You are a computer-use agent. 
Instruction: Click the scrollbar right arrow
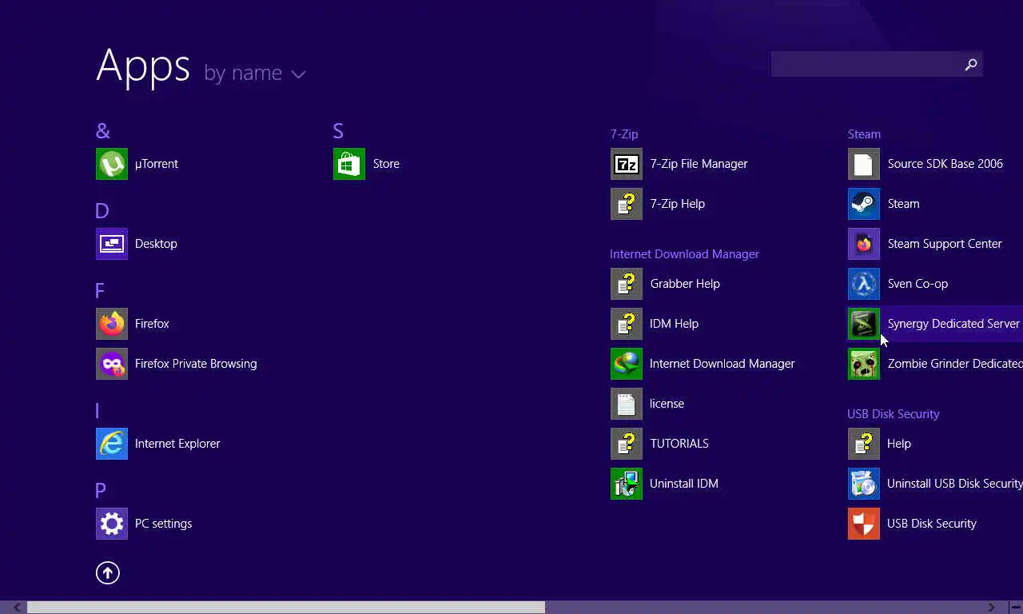(992, 608)
